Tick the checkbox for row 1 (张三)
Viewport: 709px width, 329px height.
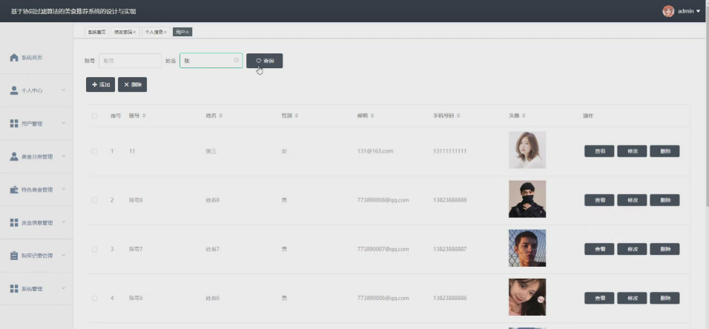[x=94, y=151]
